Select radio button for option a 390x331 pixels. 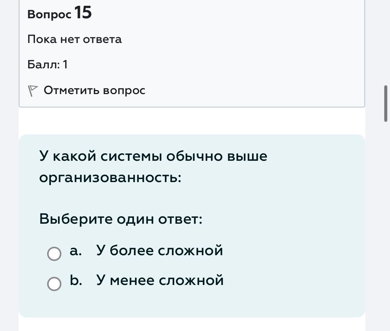54,253
